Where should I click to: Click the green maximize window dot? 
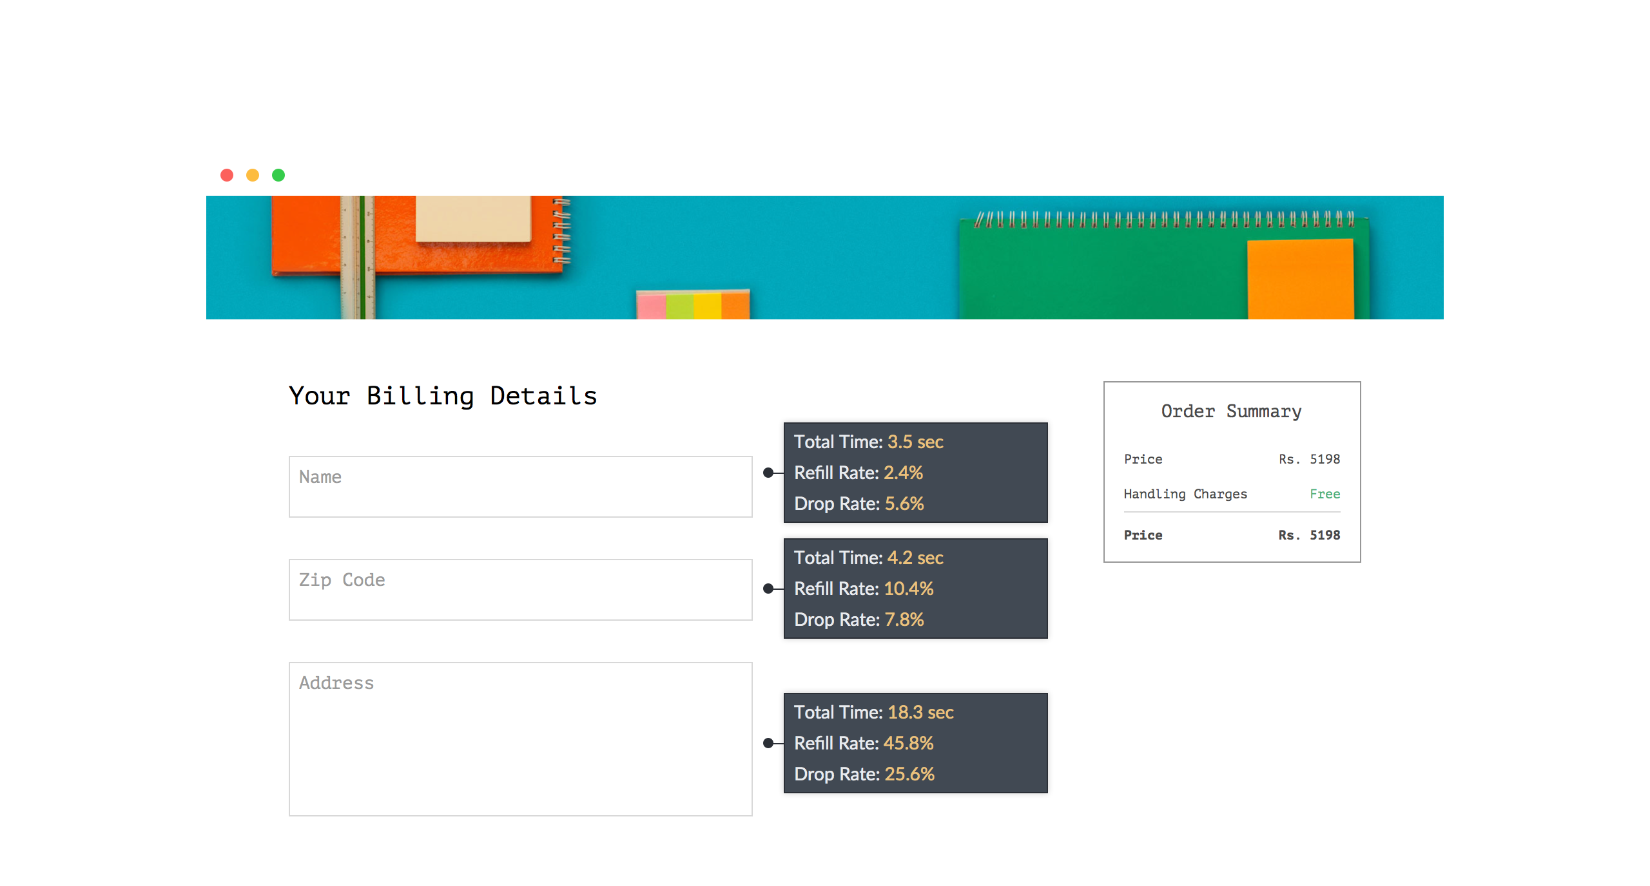278,175
